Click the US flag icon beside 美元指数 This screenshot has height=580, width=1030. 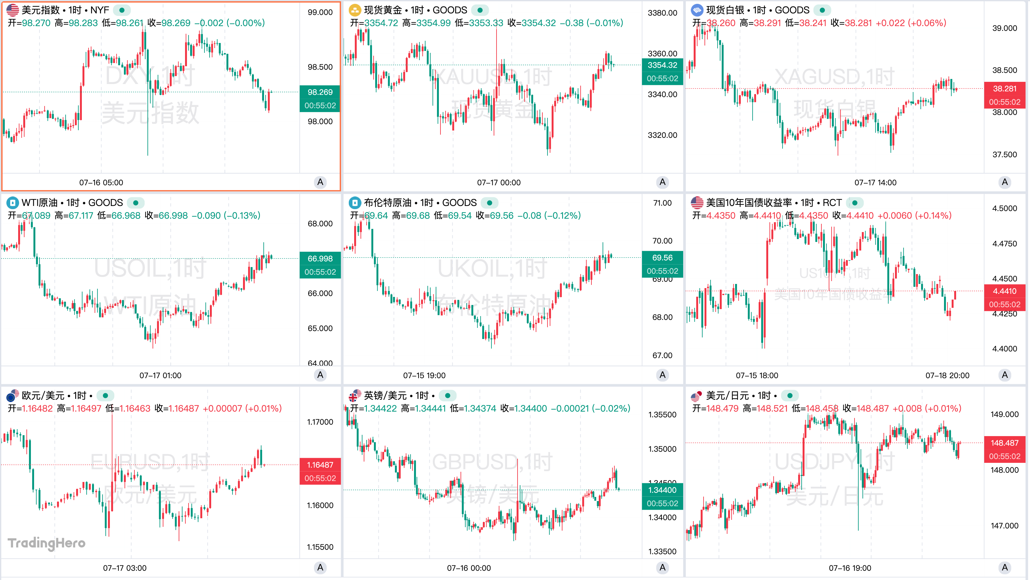click(x=12, y=10)
